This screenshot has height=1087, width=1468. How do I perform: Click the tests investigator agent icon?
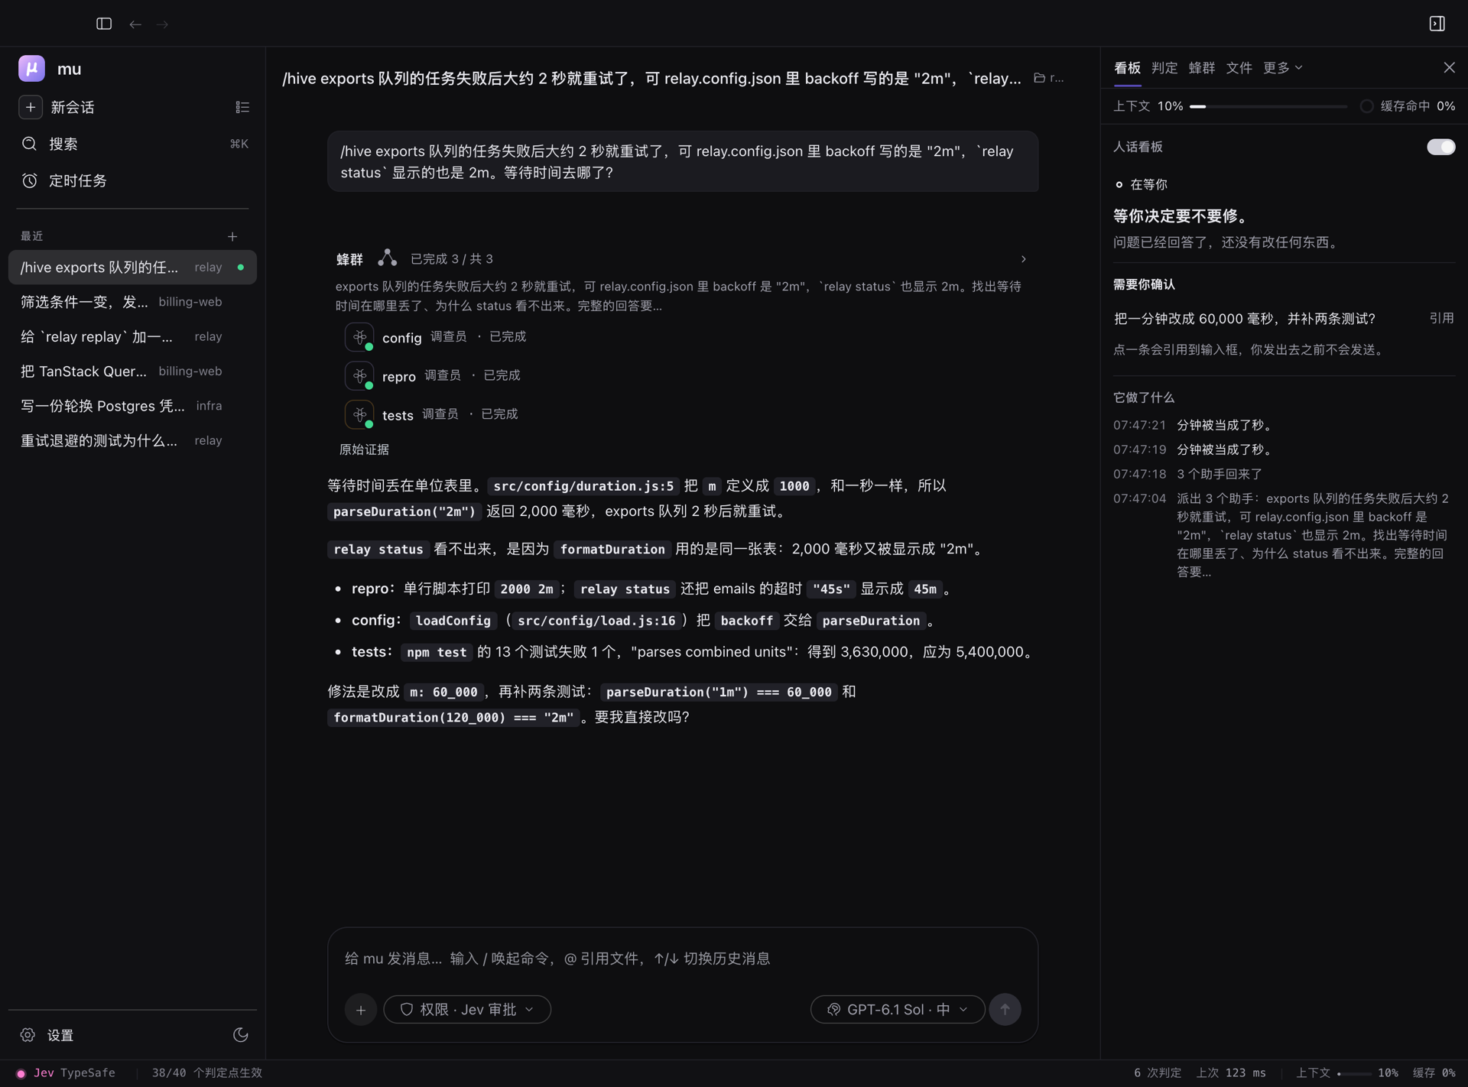click(x=359, y=414)
